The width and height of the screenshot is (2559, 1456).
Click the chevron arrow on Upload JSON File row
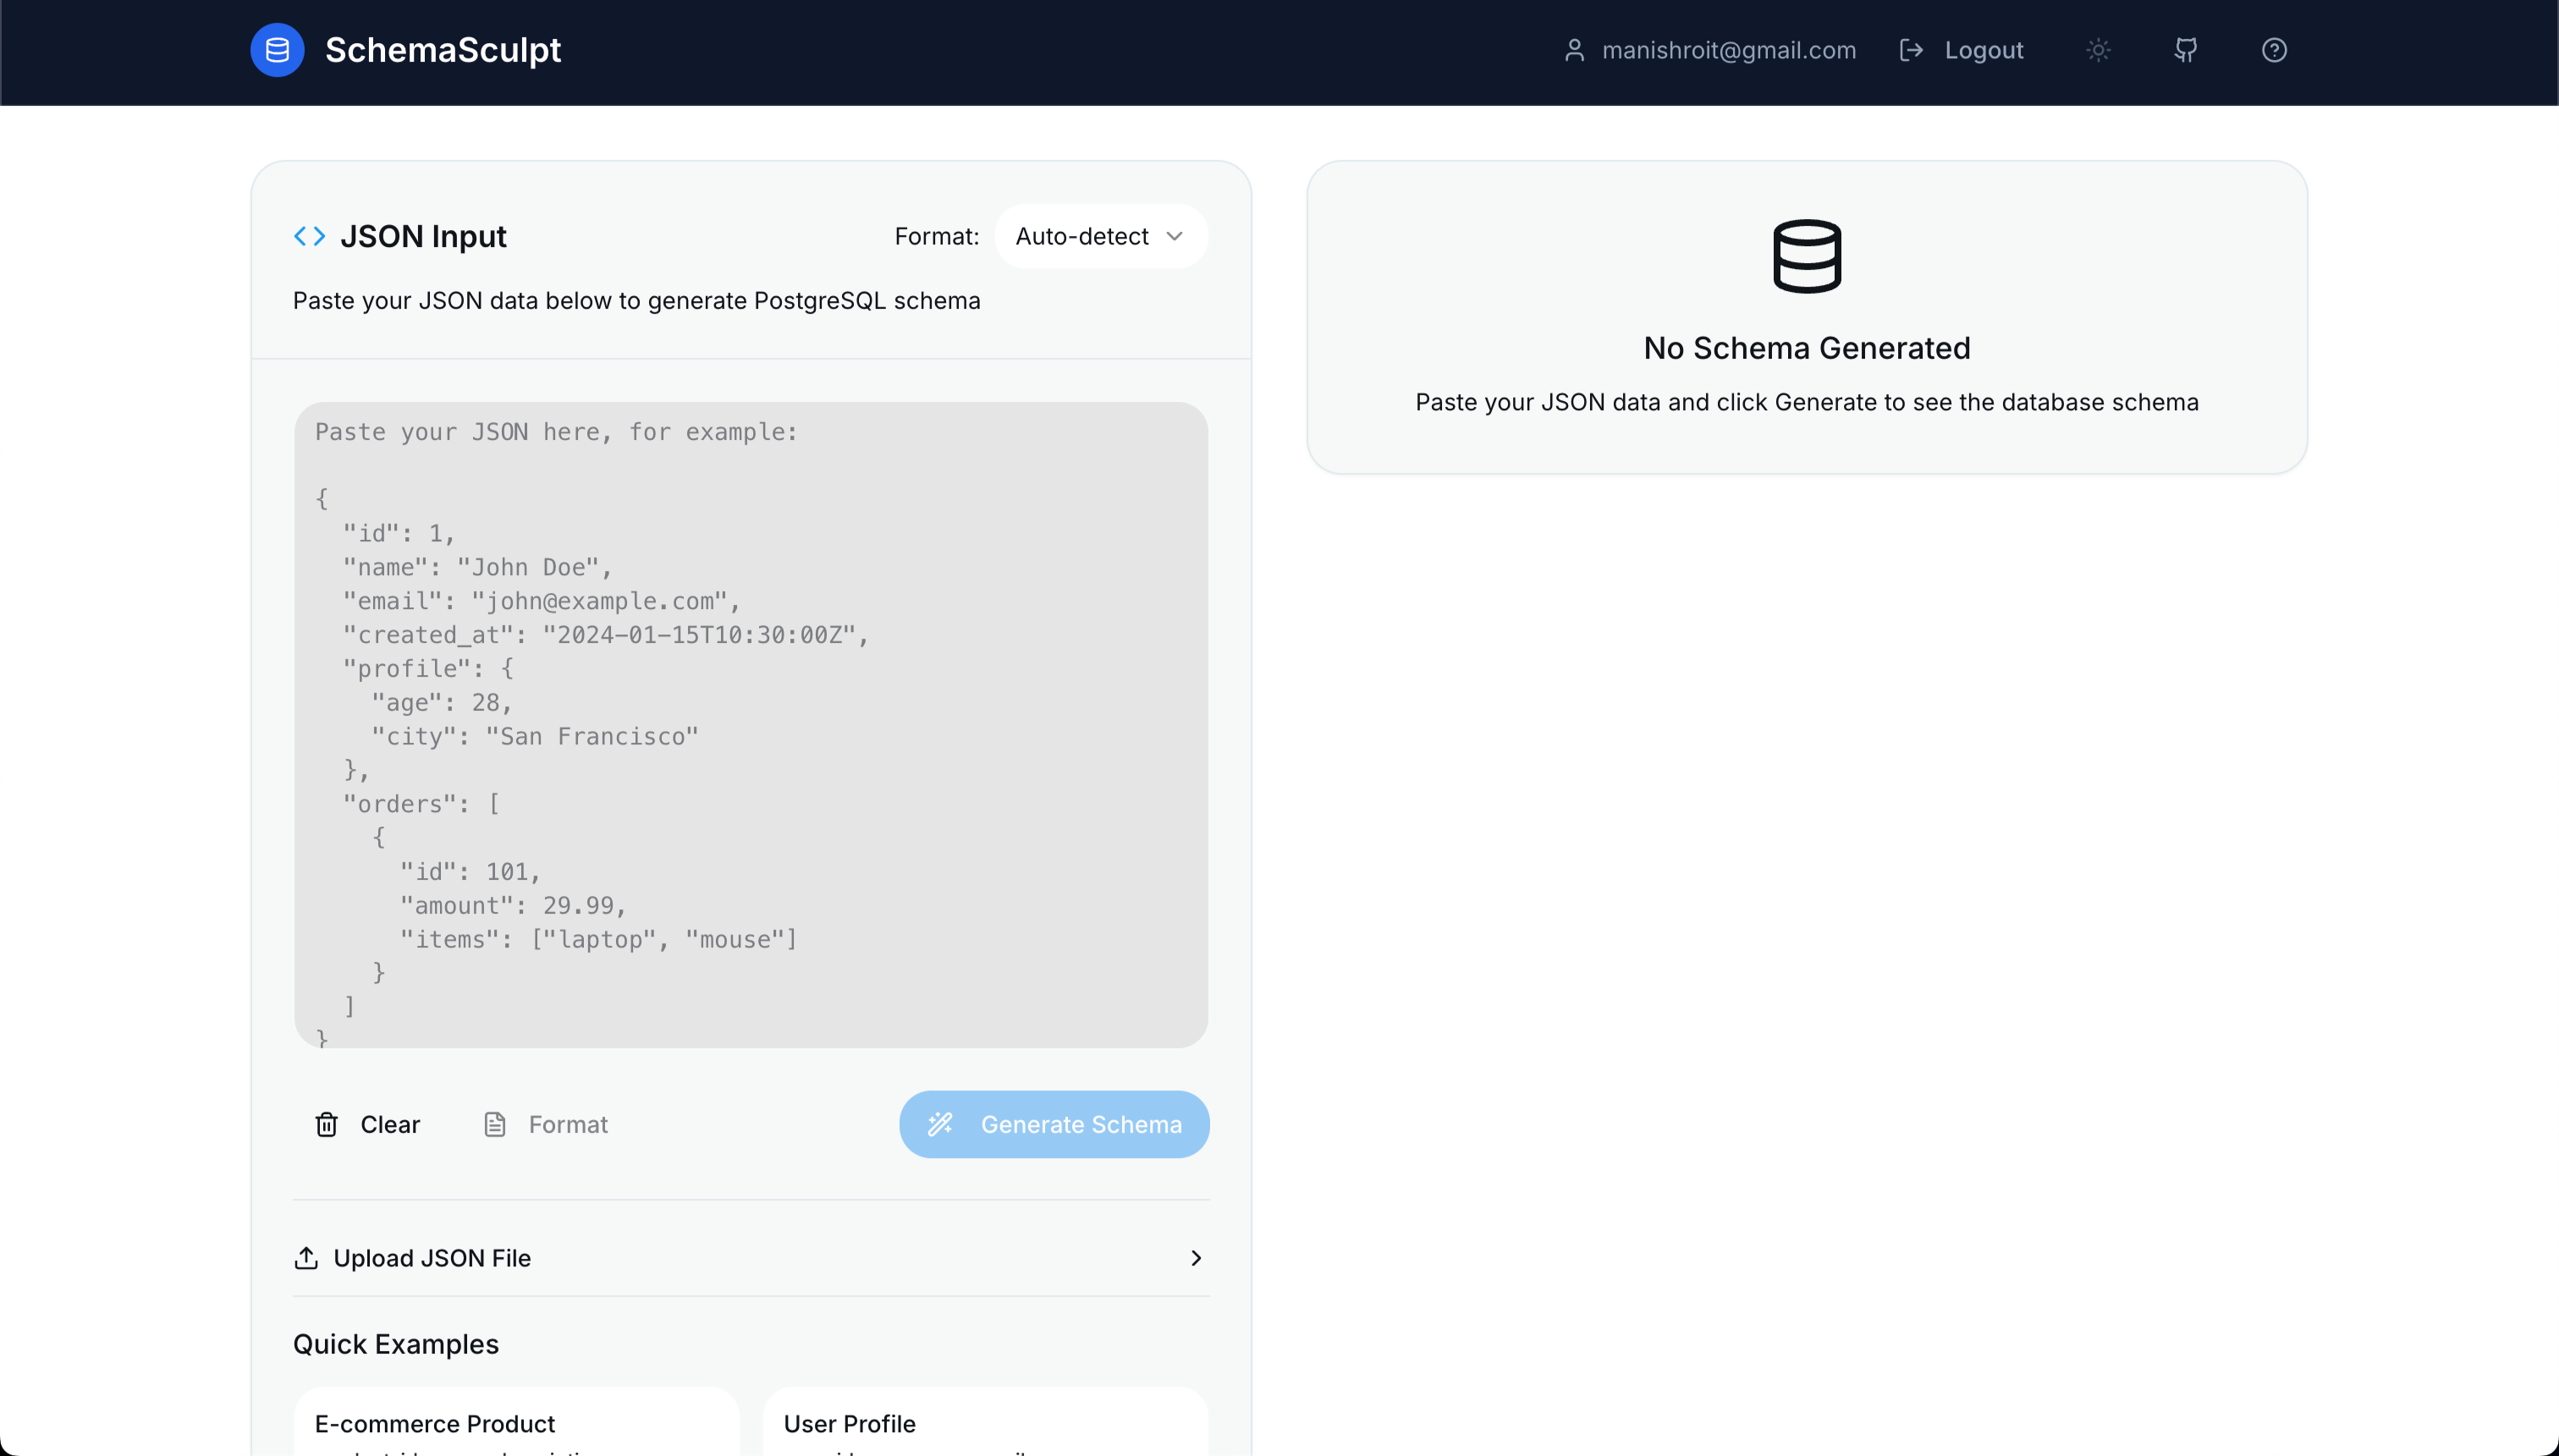(x=1196, y=1258)
